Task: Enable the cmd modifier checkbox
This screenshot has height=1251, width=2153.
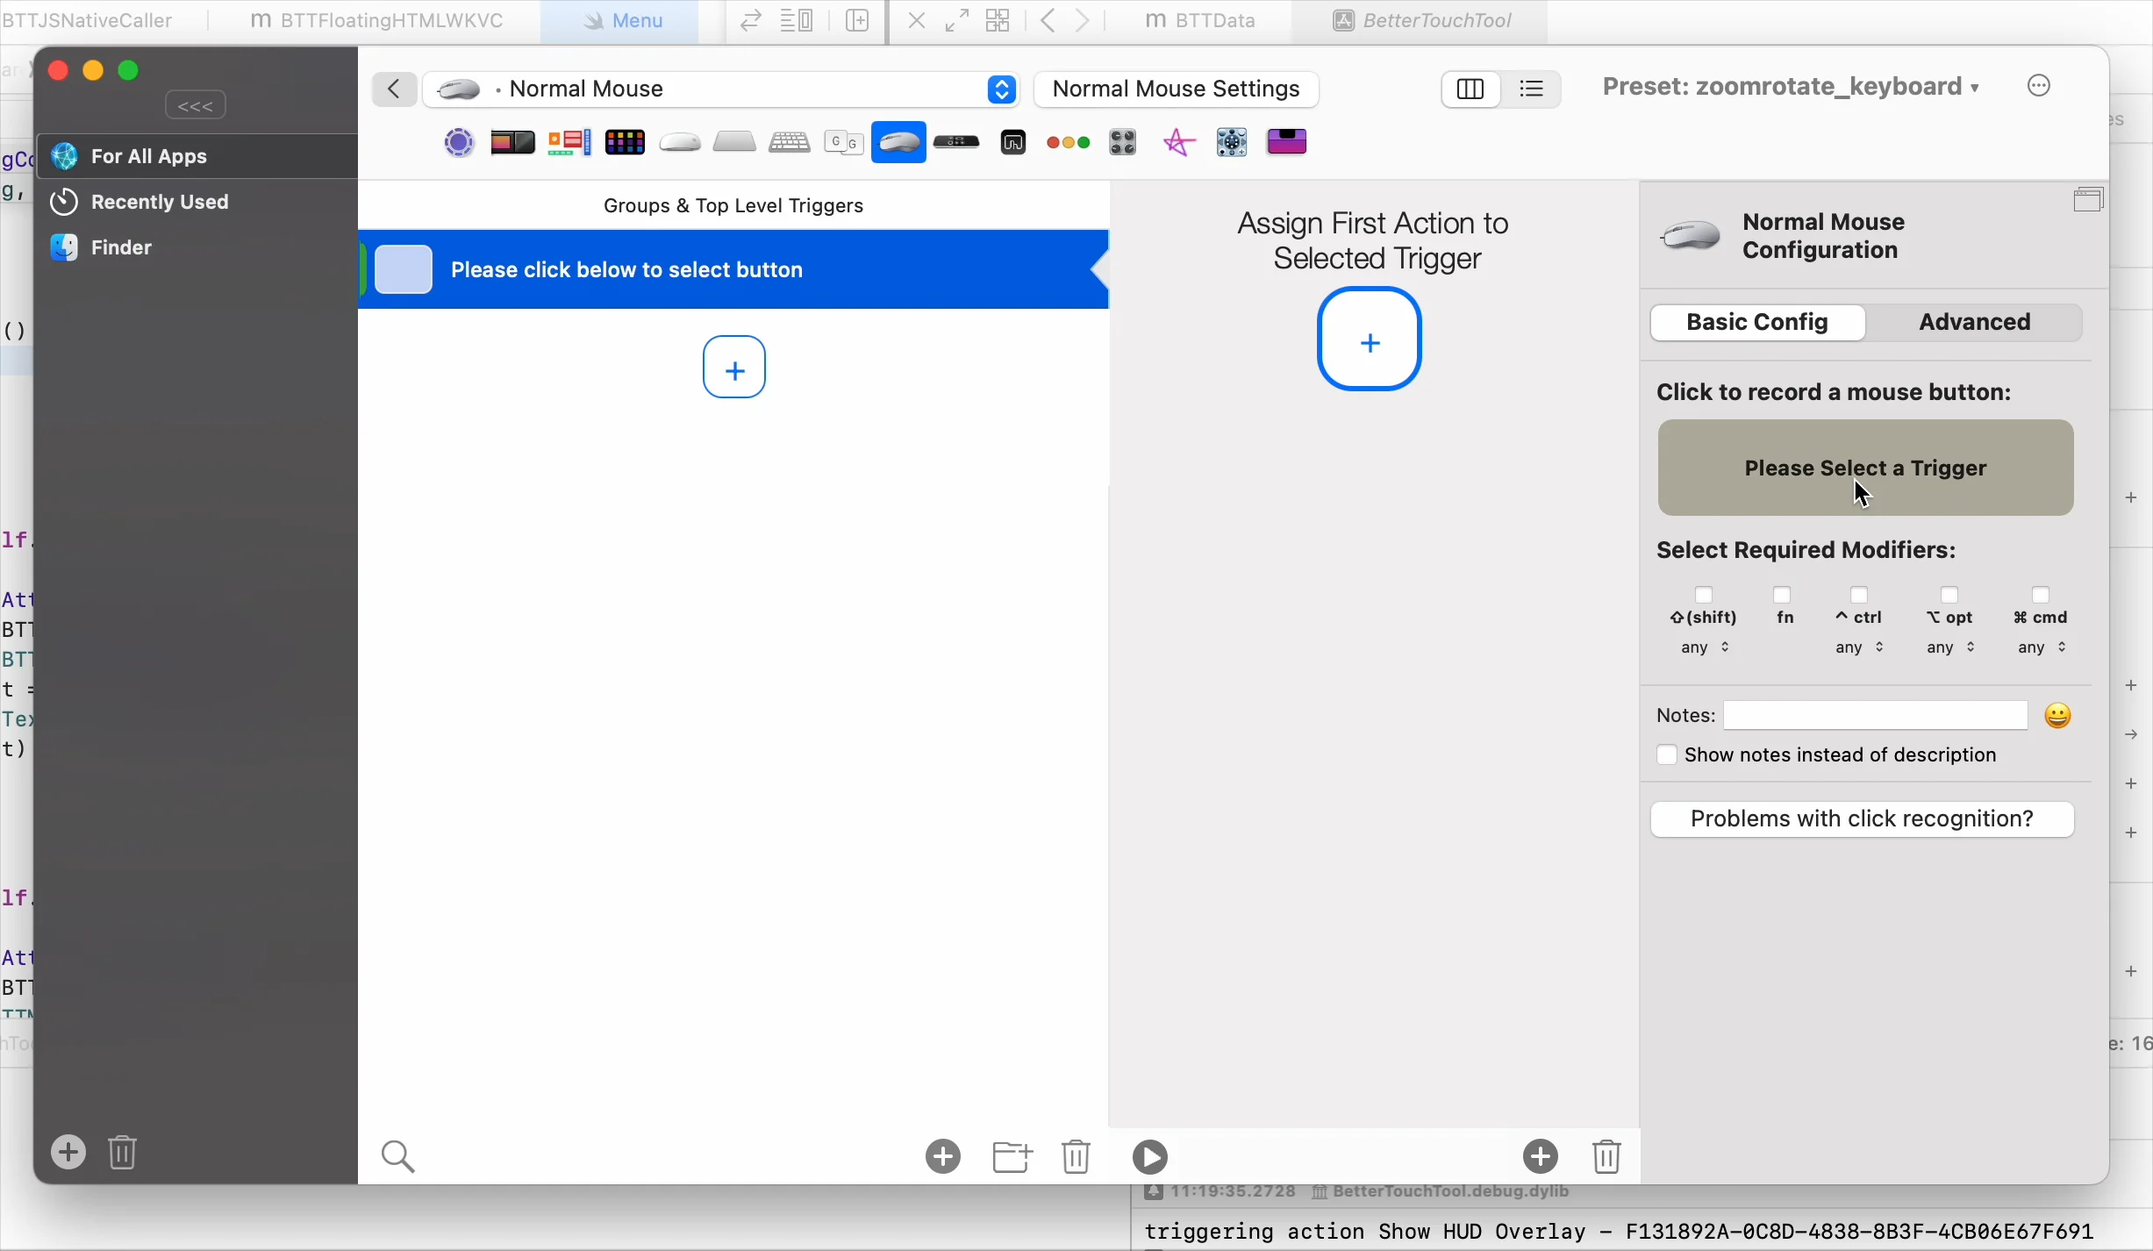Action: (2042, 596)
